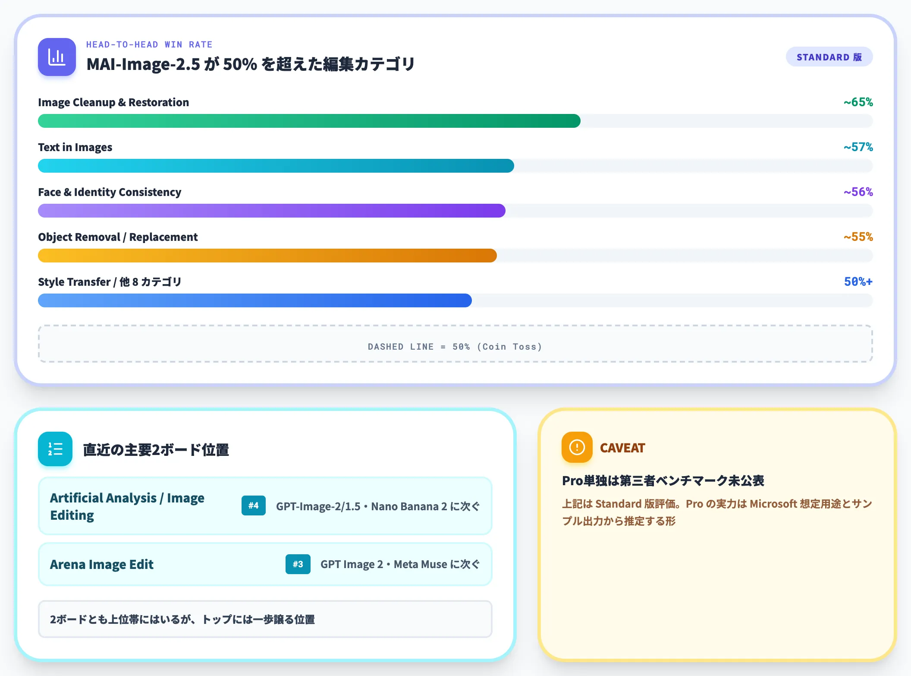Click the orange Object Removal bar
The image size is (911, 676).
[x=267, y=256]
